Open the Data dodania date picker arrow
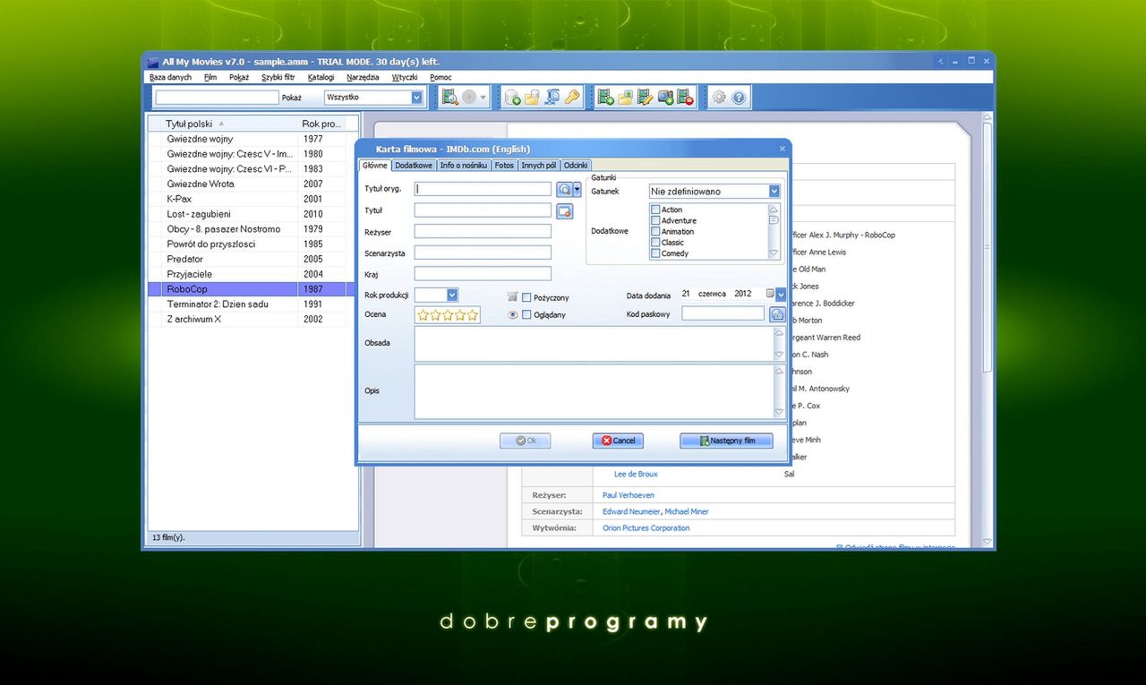The width and height of the screenshot is (1146, 685). 781,294
